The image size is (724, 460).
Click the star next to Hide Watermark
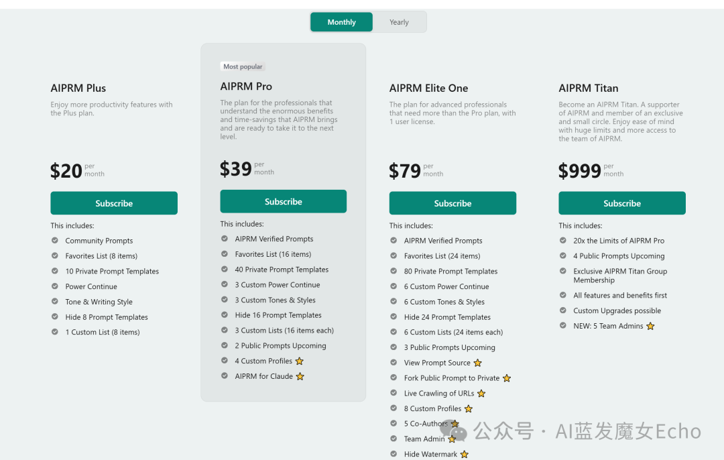point(464,455)
